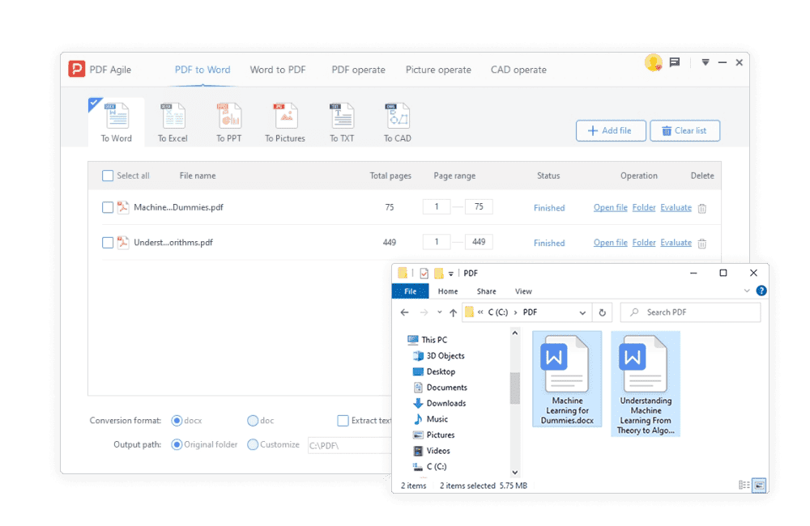Image resolution: width=810 pixels, height=526 pixels.
Task: Open the title bar dropdown menu arrow
Action: (x=706, y=63)
